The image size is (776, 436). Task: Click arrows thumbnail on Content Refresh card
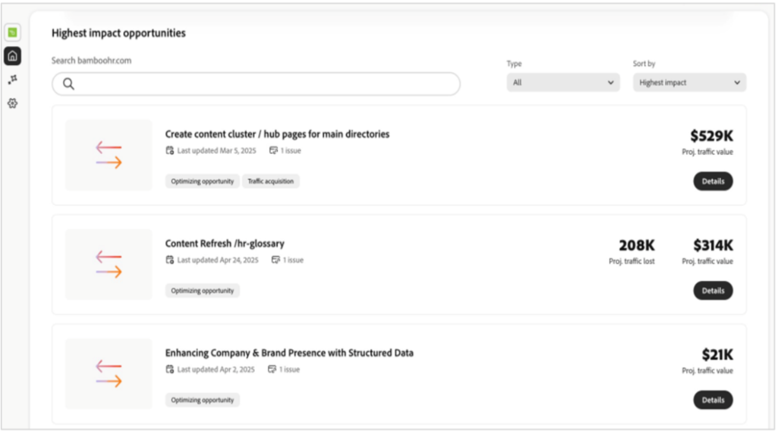[109, 264]
